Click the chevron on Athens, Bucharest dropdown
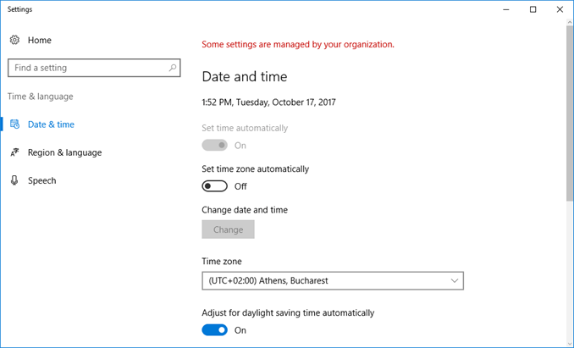This screenshot has height=348, width=574. click(x=455, y=280)
